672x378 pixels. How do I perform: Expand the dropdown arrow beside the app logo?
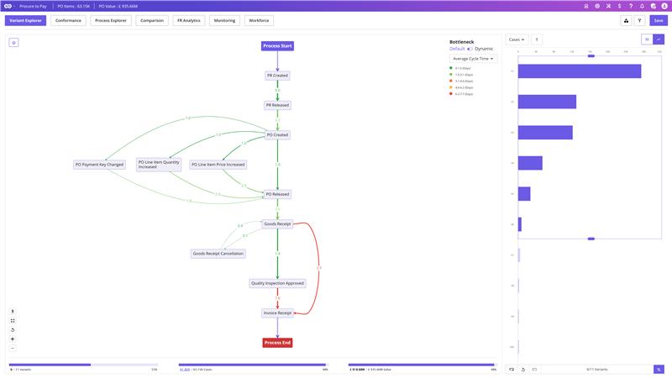[x=14, y=7]
